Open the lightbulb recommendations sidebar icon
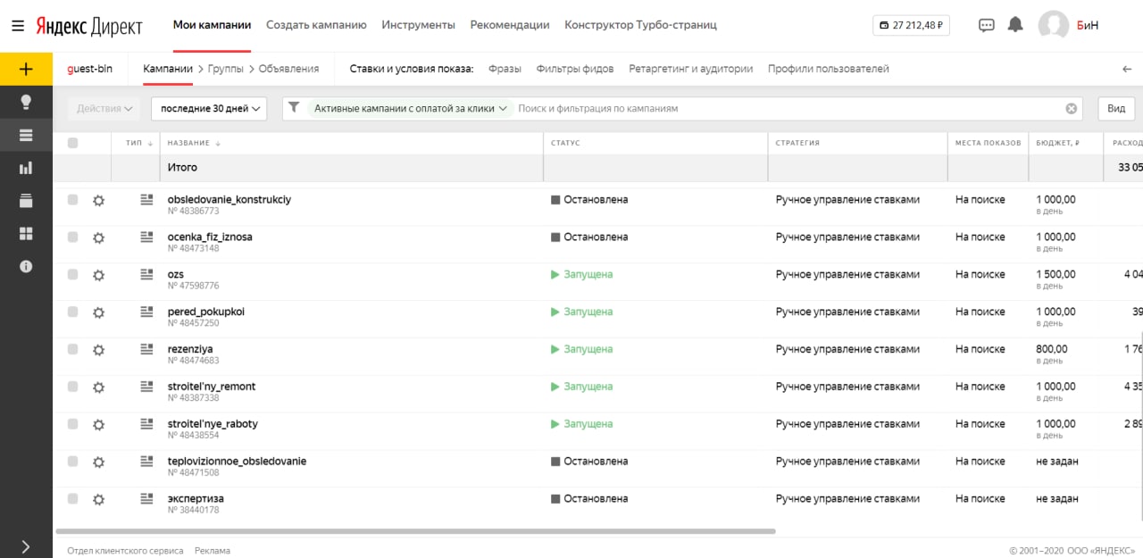Screen dimensions: 1143x558 [26, 102]
